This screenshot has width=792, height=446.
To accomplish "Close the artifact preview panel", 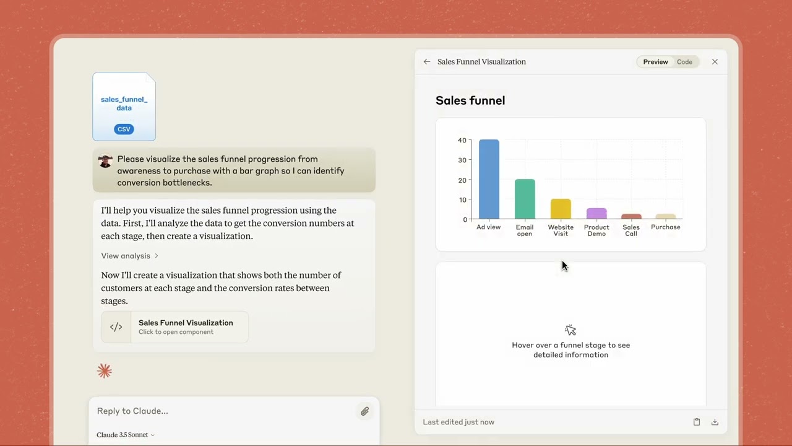I will click(715, 62).
